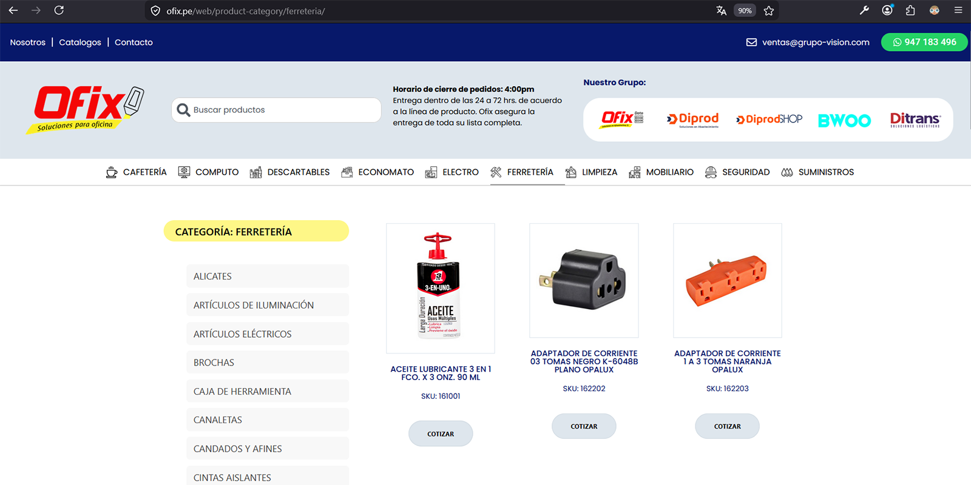Click the ventas@grupo-vision.com email address
The height and width of the screenshot is (485, 971).
[x=816, y=42]
